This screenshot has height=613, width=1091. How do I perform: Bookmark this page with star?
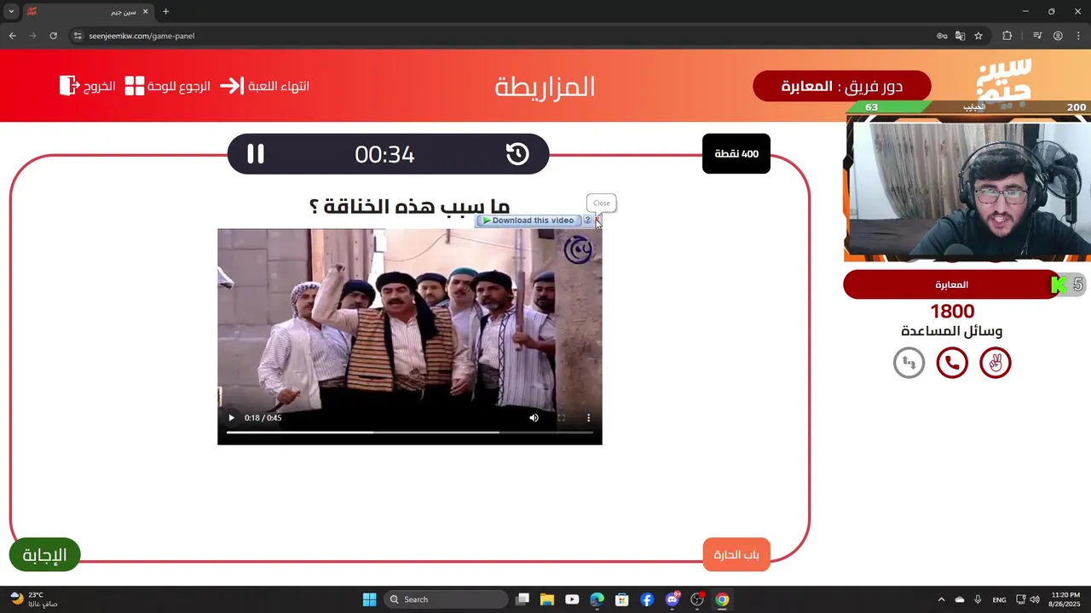point(978,36)
